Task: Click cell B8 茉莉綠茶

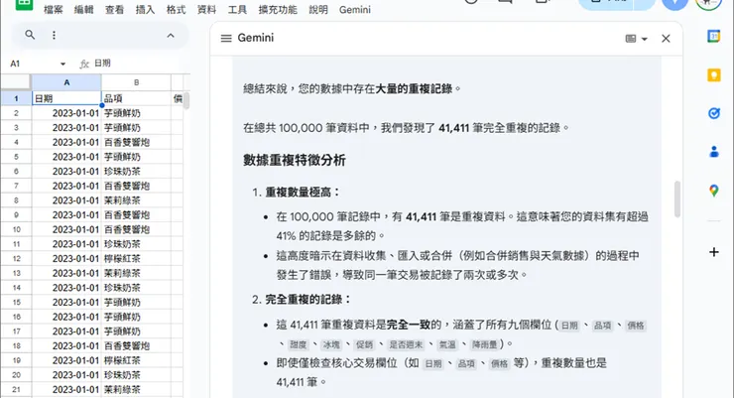Action: (x=136, y=200)
